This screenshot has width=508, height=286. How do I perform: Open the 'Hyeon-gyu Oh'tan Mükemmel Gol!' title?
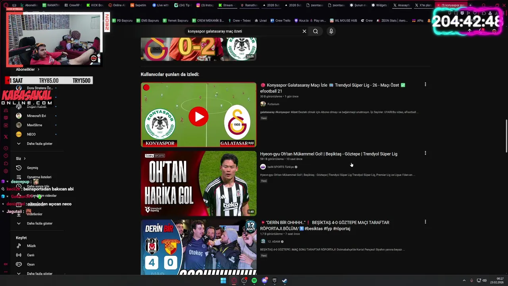click(x=329, y=154)
